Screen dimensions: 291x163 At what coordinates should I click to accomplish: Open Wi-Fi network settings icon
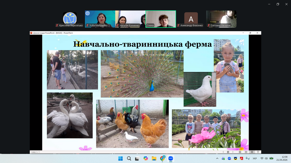262,158
